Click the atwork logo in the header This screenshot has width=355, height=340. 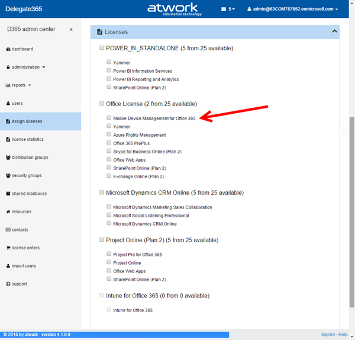[175, 9]
